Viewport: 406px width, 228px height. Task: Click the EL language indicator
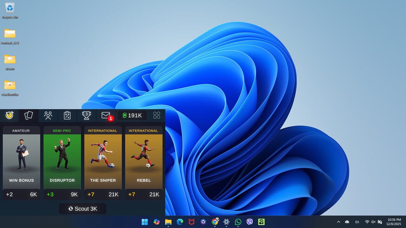point(357,222)
